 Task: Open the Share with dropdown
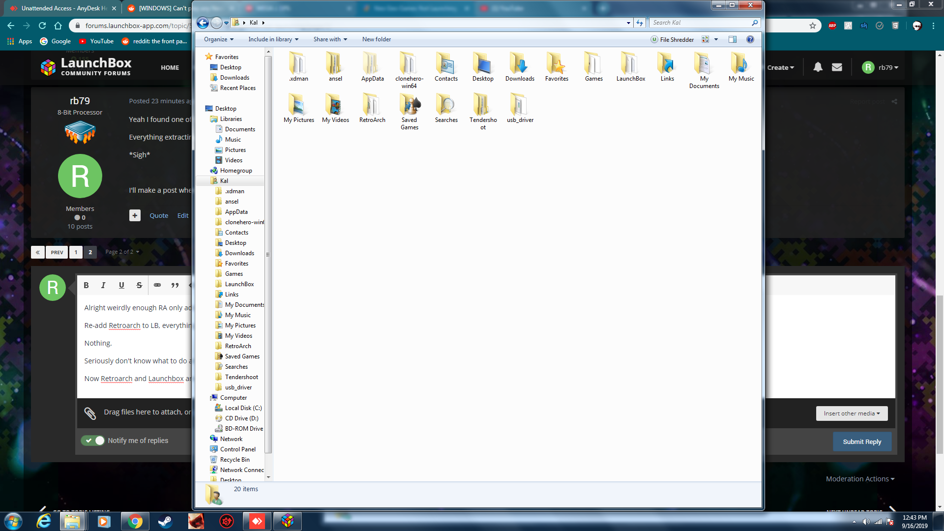tap(330, 39)
